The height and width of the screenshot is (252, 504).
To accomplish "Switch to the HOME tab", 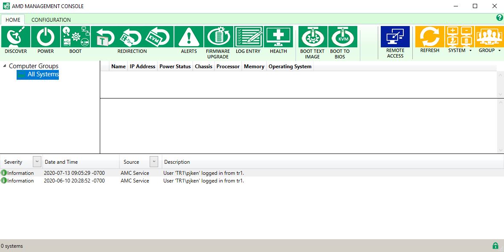I will tap(13, 20).
